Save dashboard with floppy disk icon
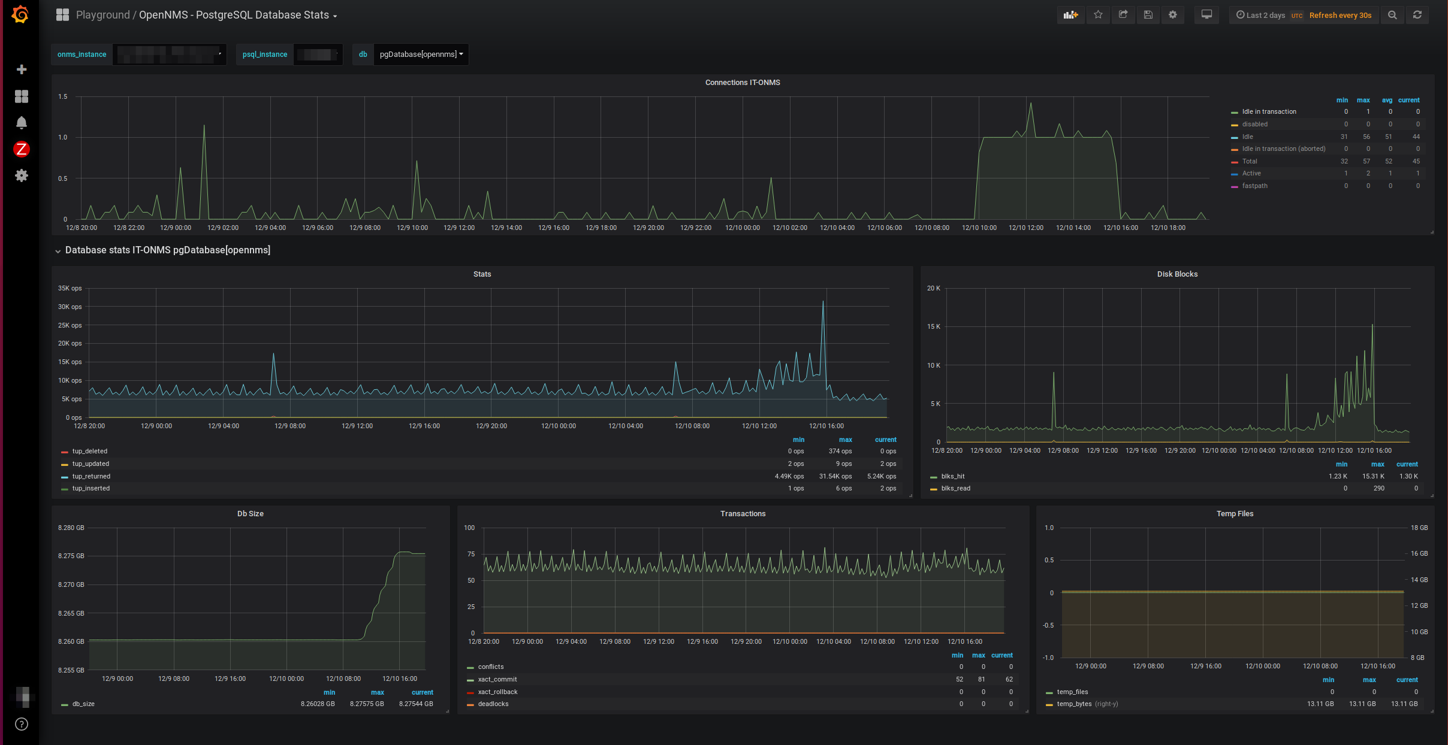Screen dimensions: 1448x745 [x=1148, y=15]
